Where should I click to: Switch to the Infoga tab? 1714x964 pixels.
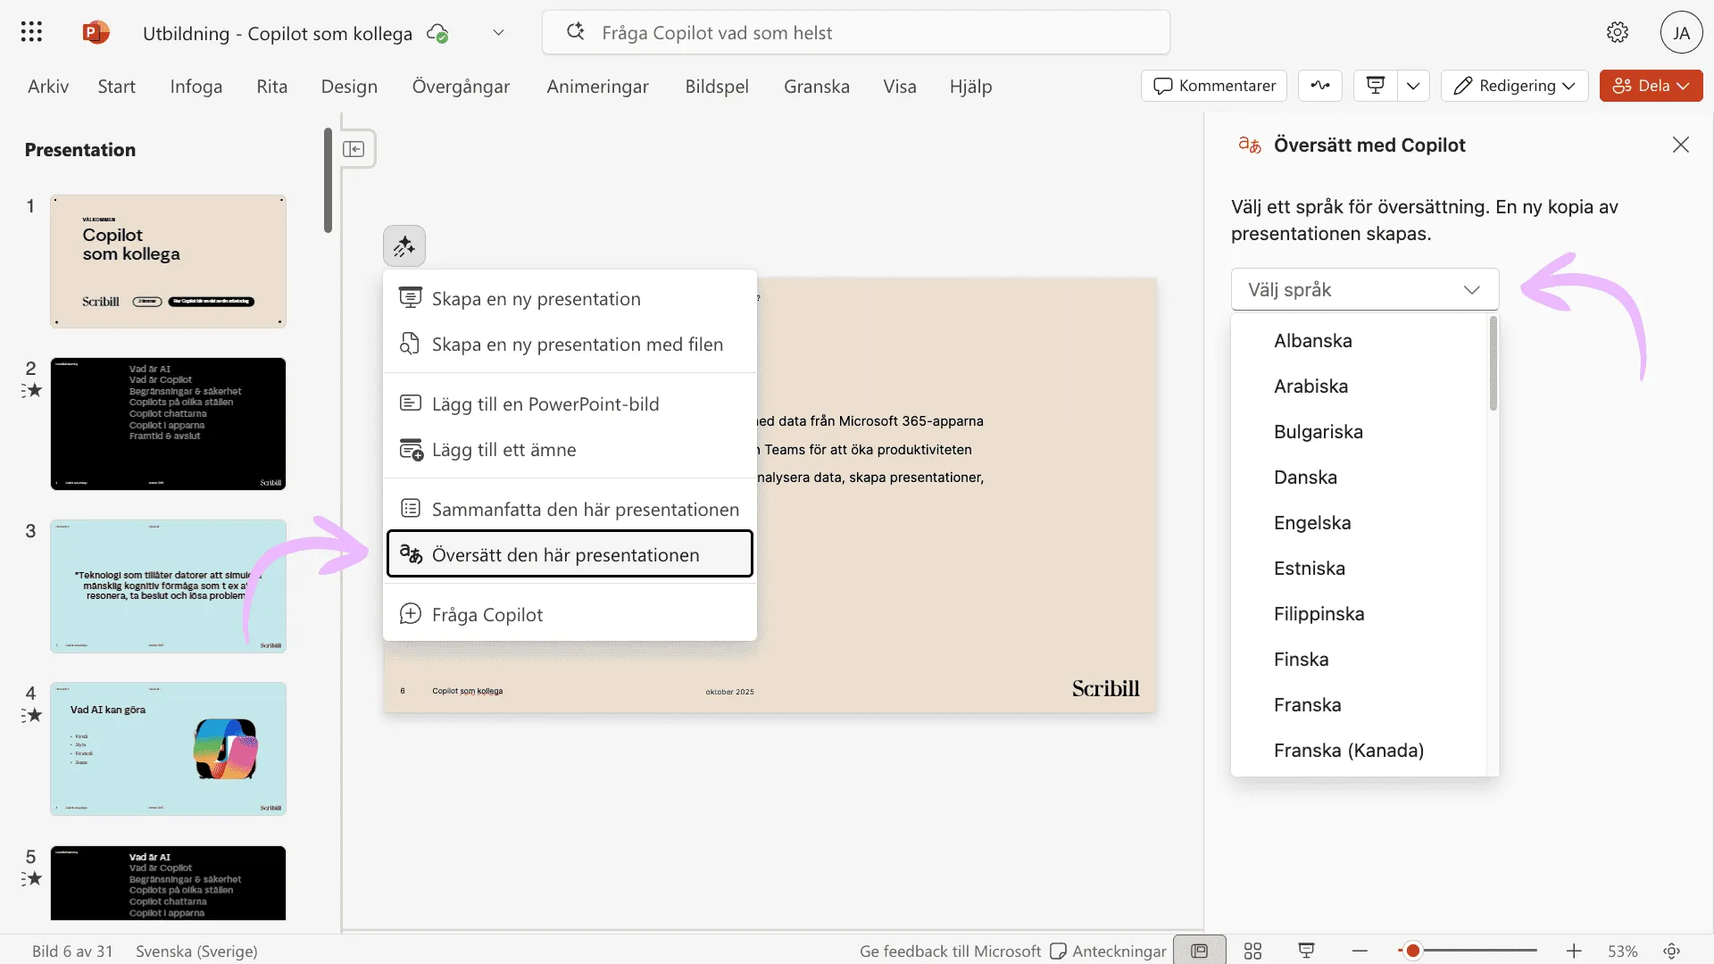(196, 87)
